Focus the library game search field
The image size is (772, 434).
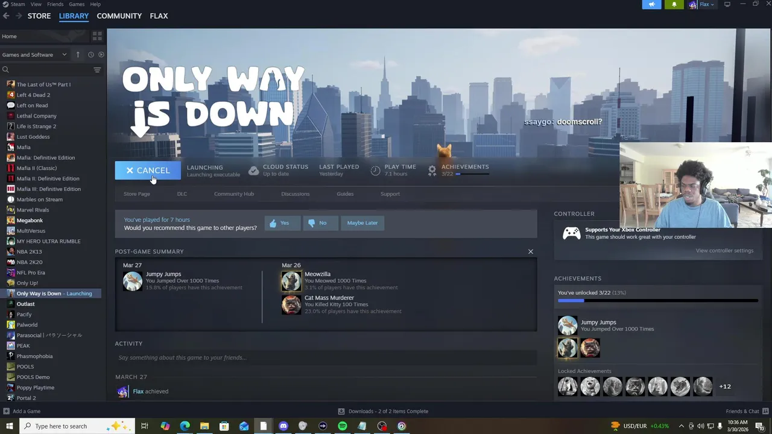pos(47,70)
